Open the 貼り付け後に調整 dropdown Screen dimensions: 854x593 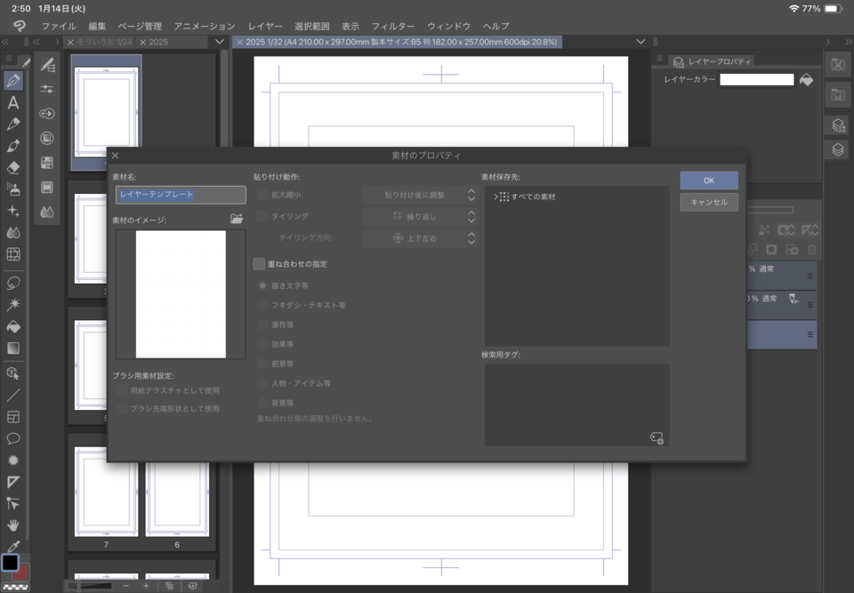(420, 195)
